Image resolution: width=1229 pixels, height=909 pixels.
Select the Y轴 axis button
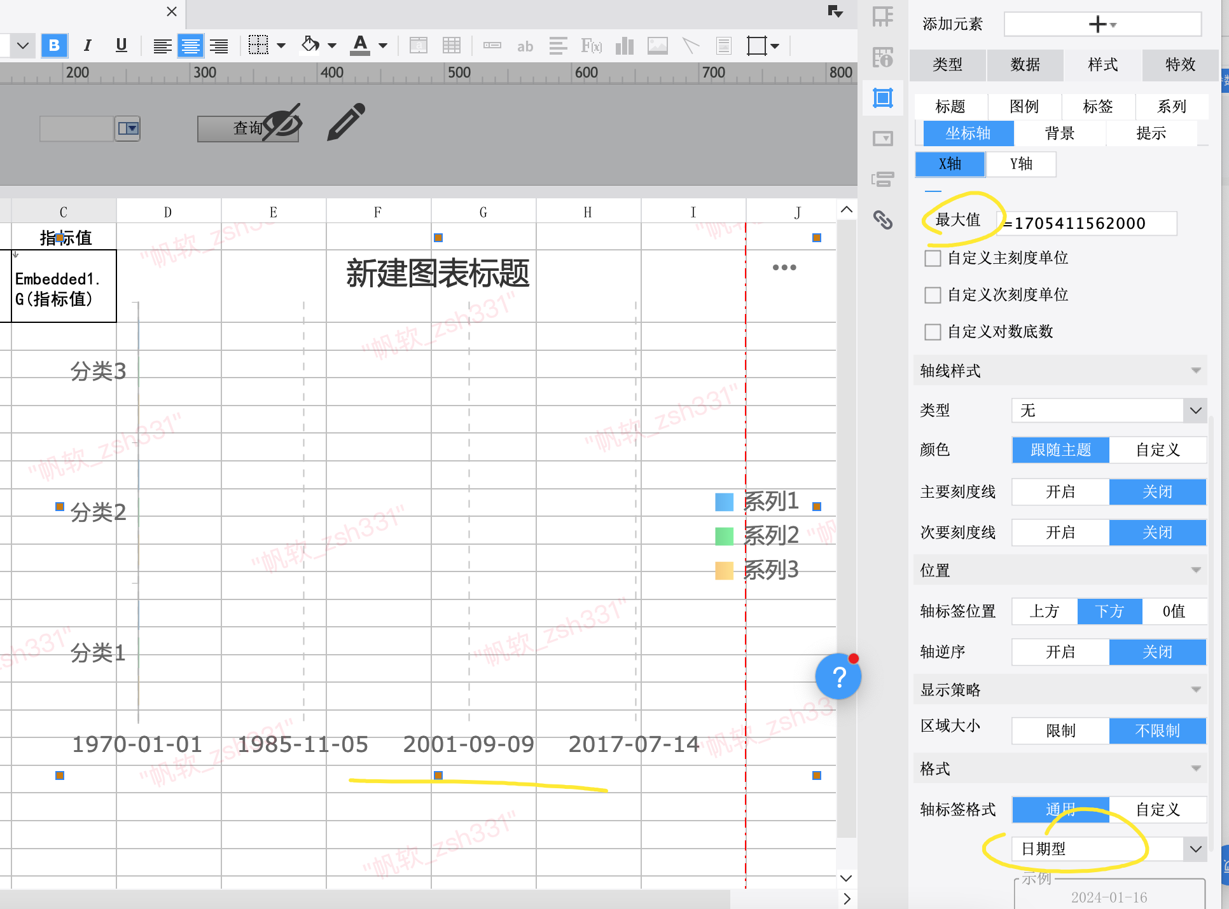tap(1021, 164)
